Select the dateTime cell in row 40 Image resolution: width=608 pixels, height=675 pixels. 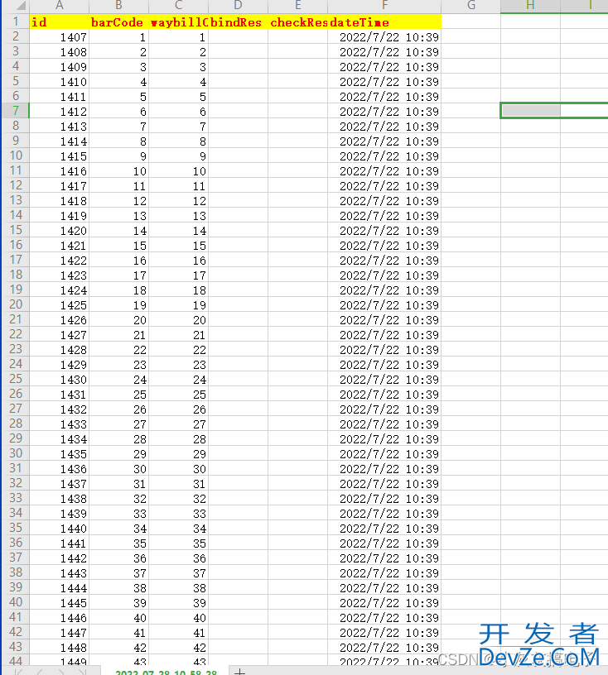tap(384, 603)
